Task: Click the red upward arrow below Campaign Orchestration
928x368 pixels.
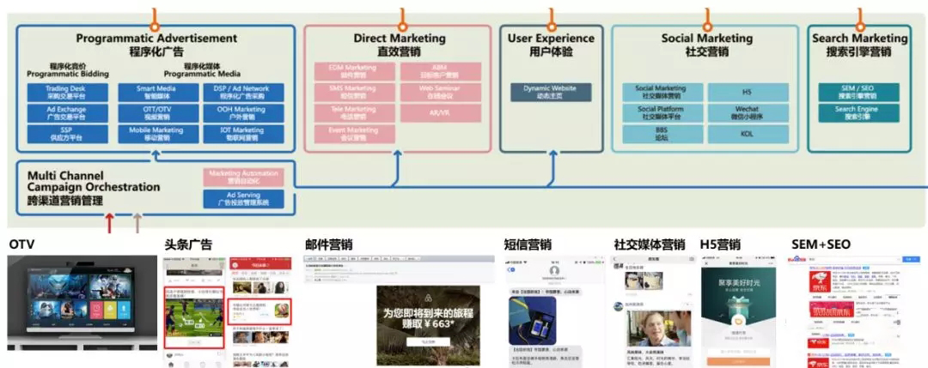Action: point(109,224)
